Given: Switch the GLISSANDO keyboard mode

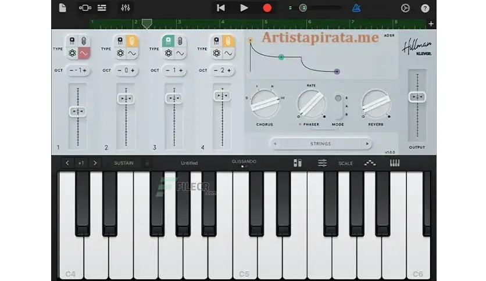Looking at the screenshot, I should click(x=244, y=161).
